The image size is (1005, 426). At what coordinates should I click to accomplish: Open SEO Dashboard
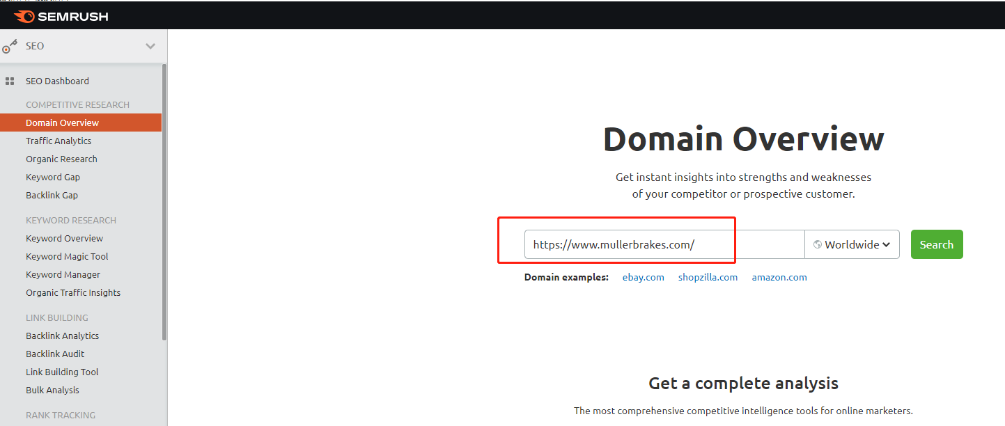point(57,81)
